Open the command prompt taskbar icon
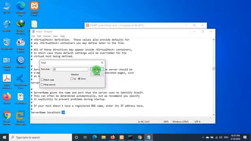Viewport: 251px width, 141px height. point(131,137)
